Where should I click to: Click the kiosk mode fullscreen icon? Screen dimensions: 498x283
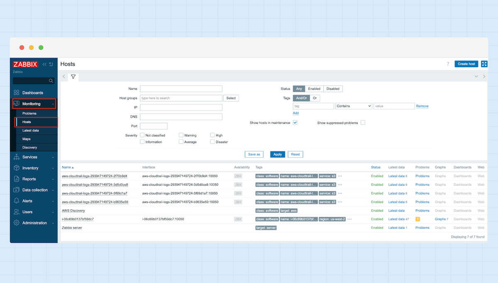[484, 64]
